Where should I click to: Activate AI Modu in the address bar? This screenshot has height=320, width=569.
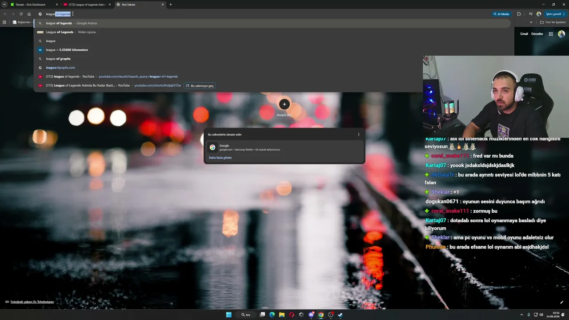point(501,14)
